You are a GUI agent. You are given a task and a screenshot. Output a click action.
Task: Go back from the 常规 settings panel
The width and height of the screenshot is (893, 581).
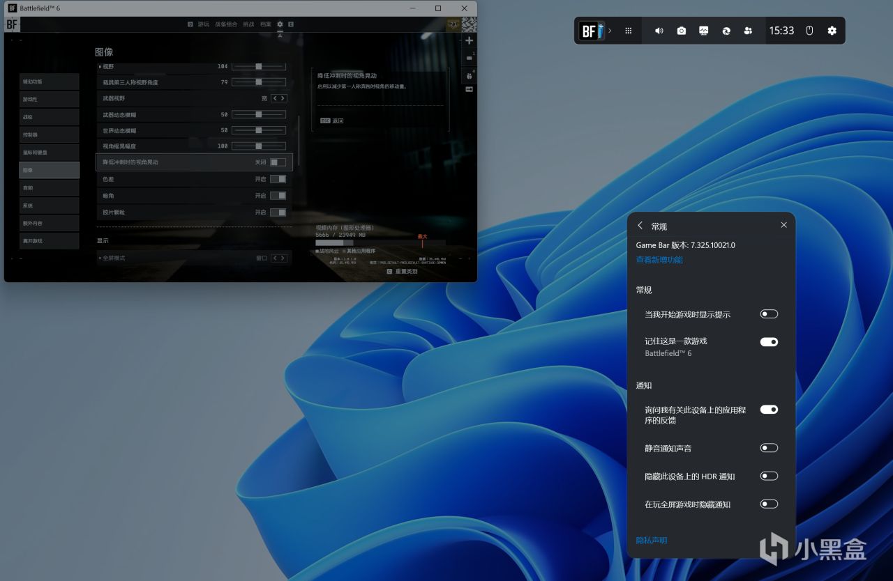tap(640, 226)
